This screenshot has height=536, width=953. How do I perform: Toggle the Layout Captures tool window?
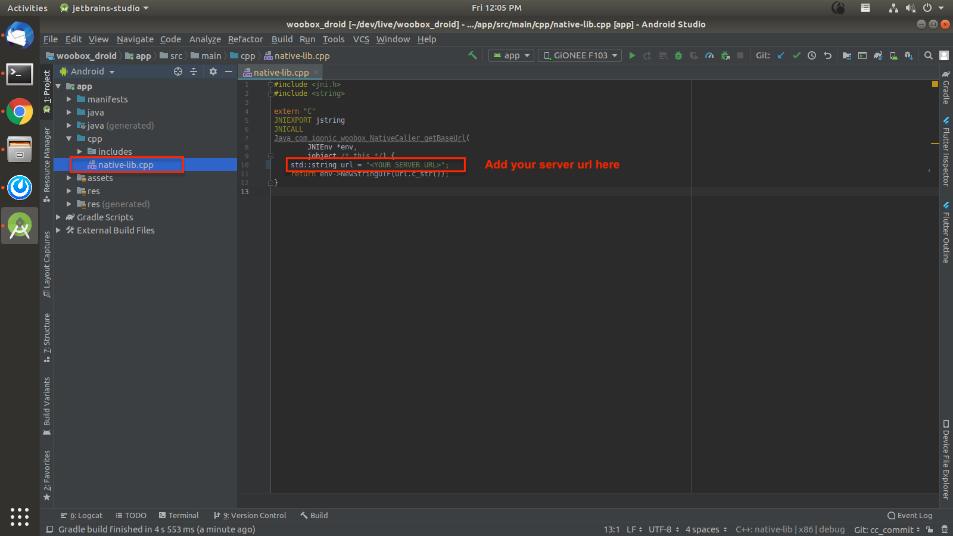coord(47,264)
